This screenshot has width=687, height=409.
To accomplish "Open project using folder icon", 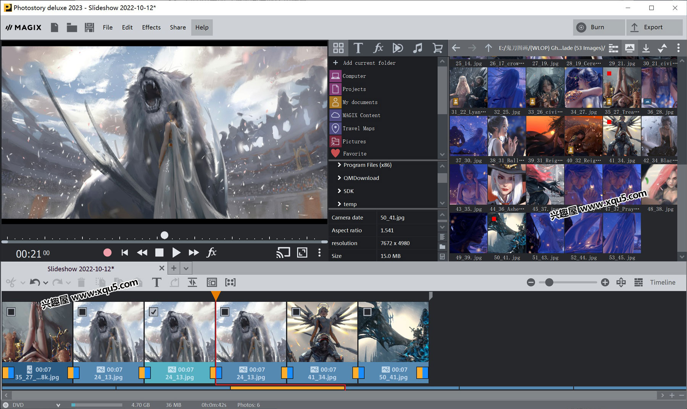I will 72,27.
